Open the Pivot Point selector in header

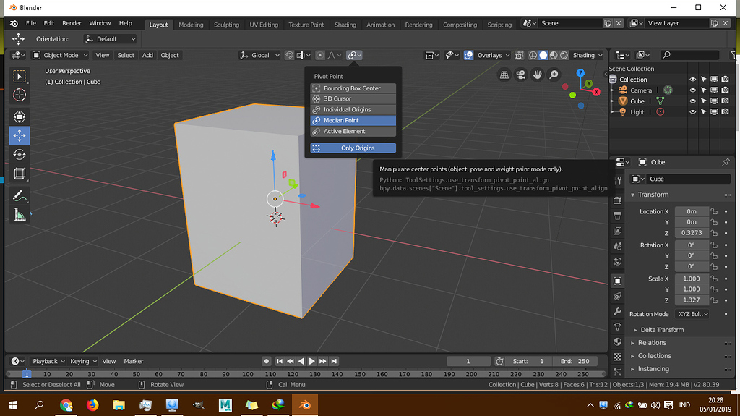click(354, 55)
